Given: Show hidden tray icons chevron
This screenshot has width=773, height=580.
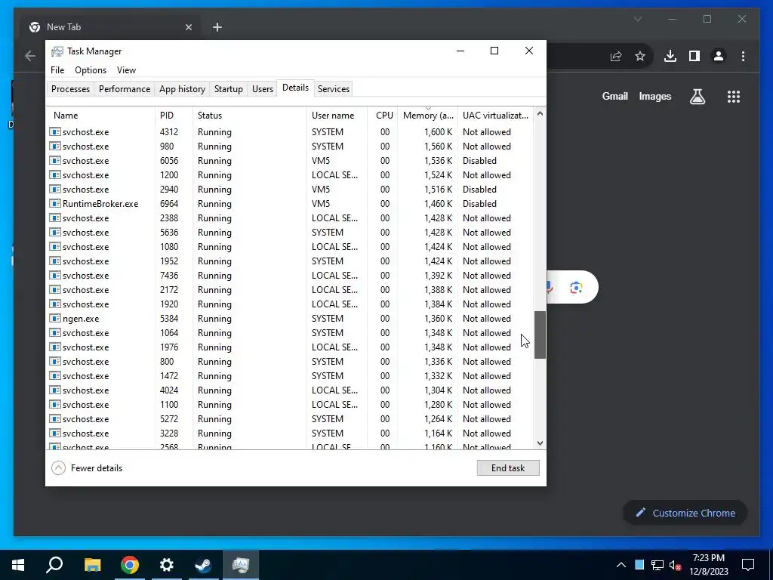Looking at the screenshot, I should pos(621,565).
